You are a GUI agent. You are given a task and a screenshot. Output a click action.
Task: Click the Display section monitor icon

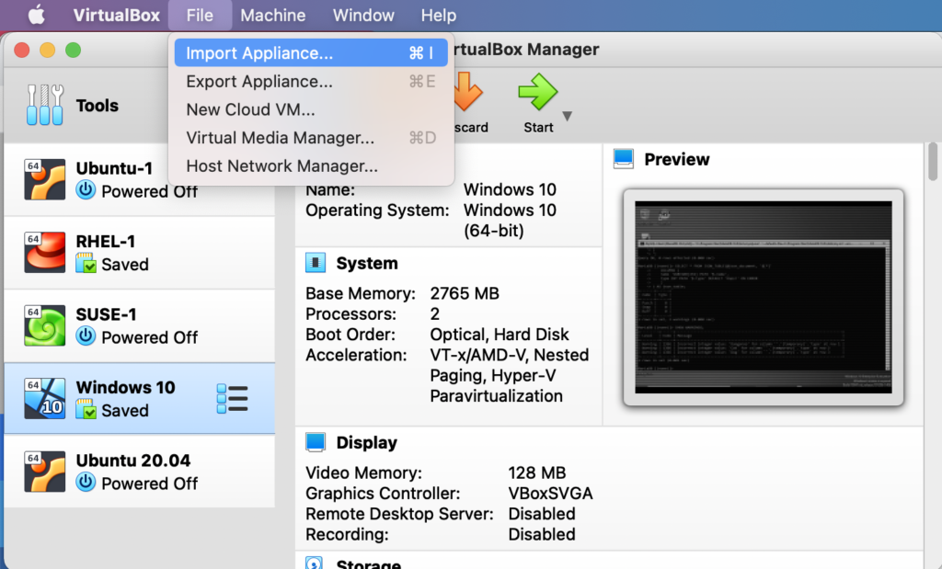[316, 442]
